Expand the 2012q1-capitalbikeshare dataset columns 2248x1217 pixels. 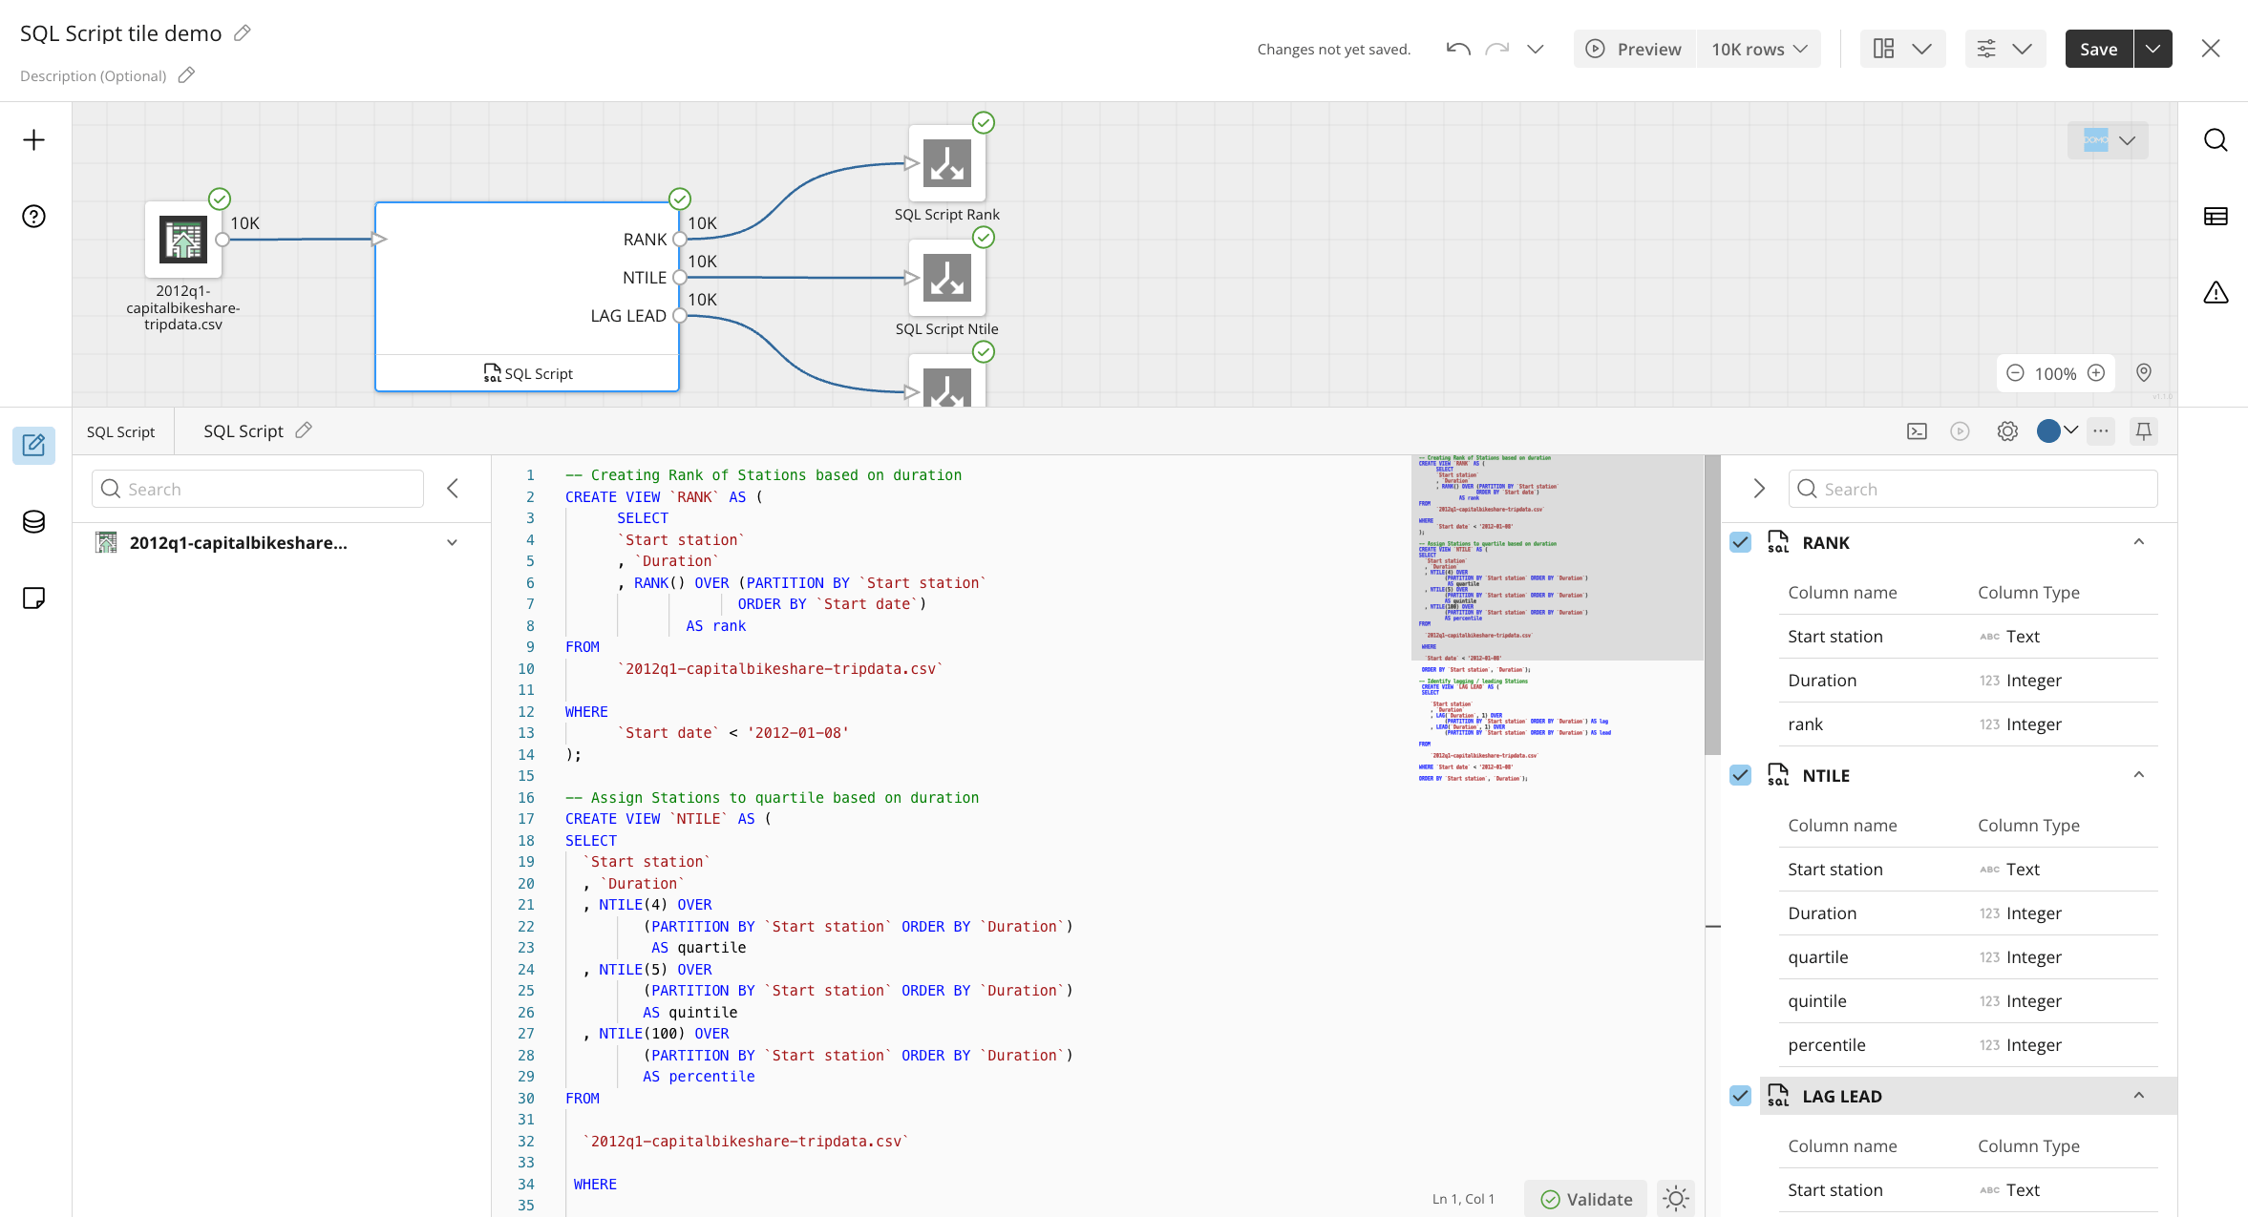[452, 543]
